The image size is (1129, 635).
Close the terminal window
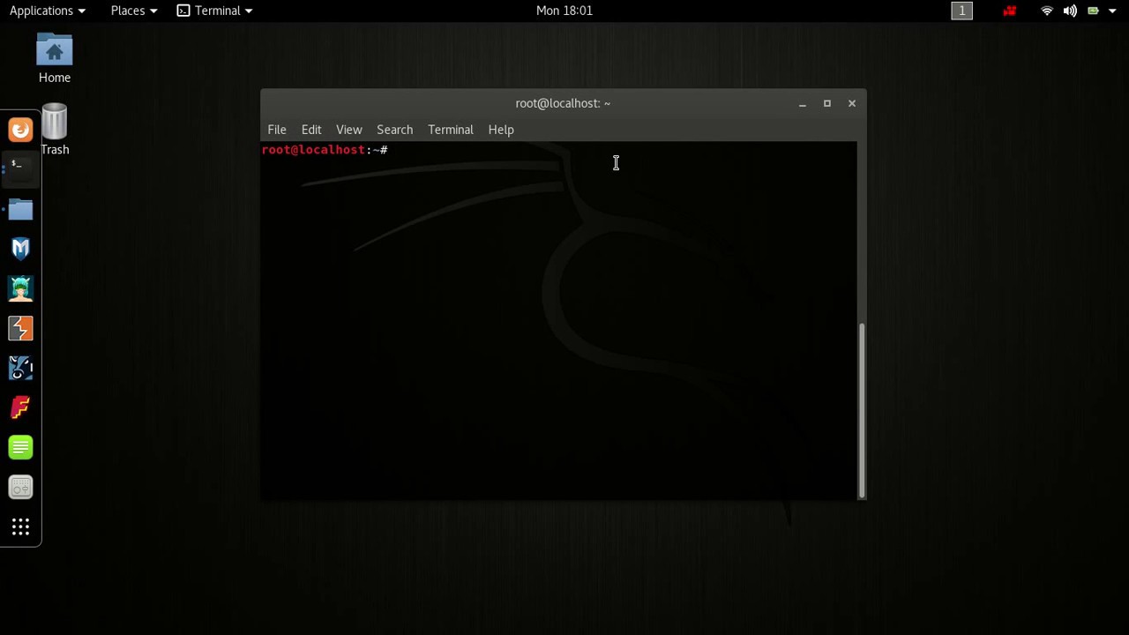(x=852, y=103)
